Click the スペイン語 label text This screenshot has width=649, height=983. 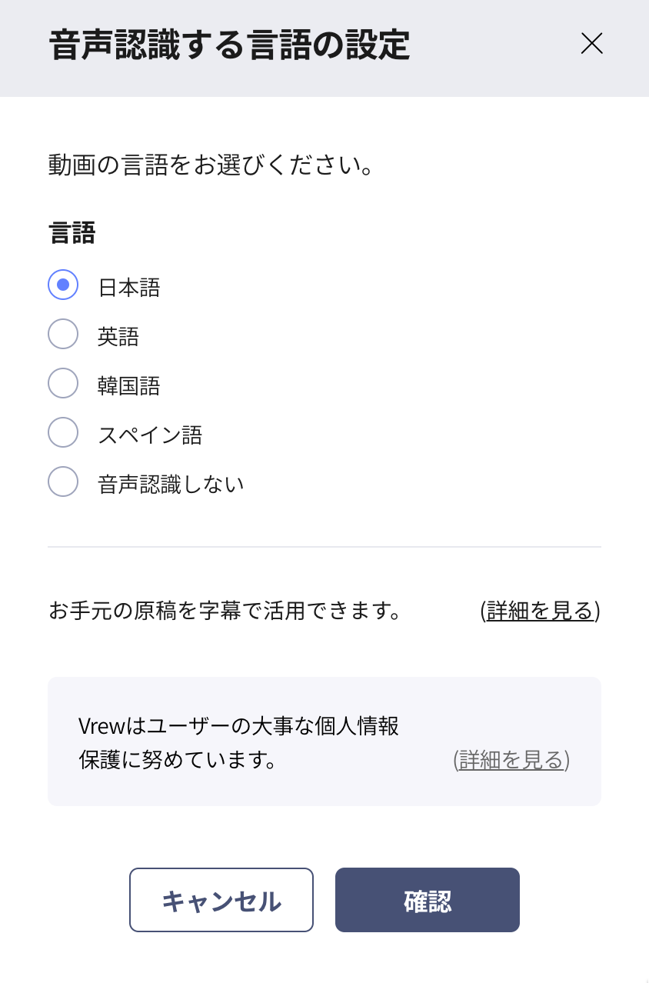tap(150, 435)
